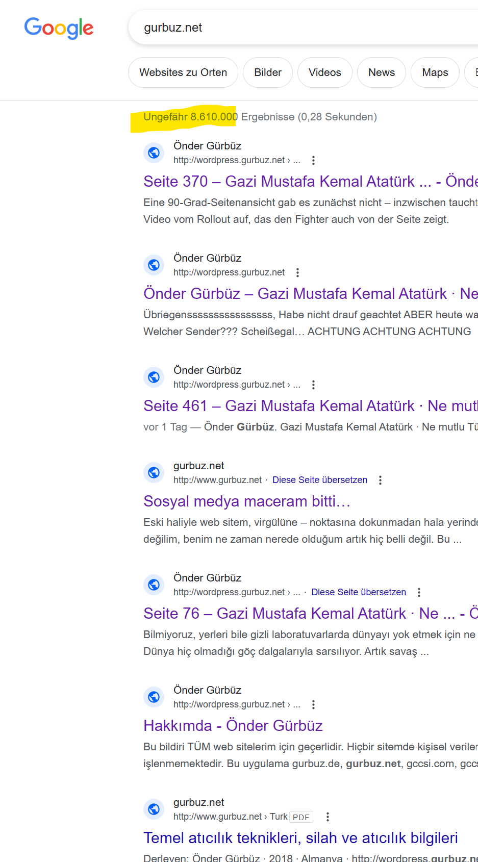
Task: Click the http://www.gurbuz.net › Turk breadcrumb
Action: tap(231, 817)
